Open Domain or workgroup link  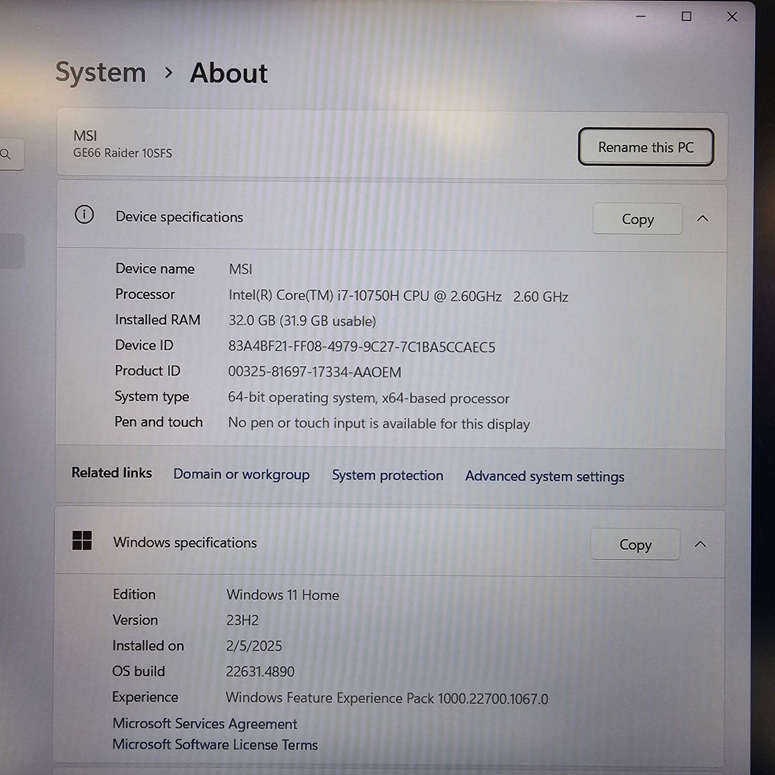point(241,474)
